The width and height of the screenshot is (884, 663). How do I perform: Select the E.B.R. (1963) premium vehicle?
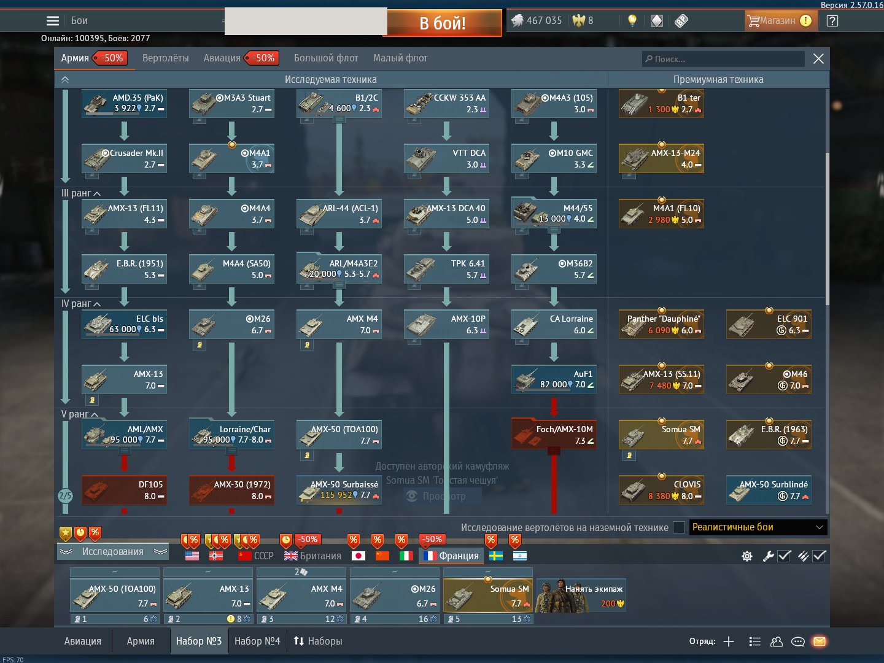point(769,435)
